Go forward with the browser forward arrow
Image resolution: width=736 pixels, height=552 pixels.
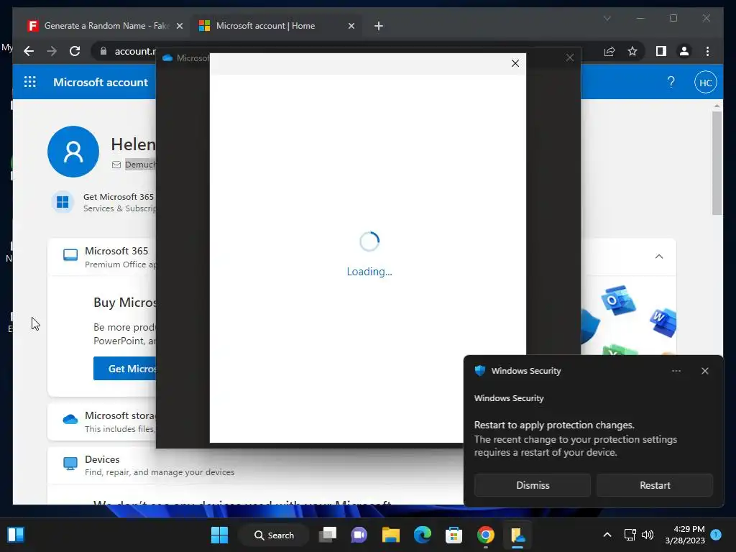(52, 51)
